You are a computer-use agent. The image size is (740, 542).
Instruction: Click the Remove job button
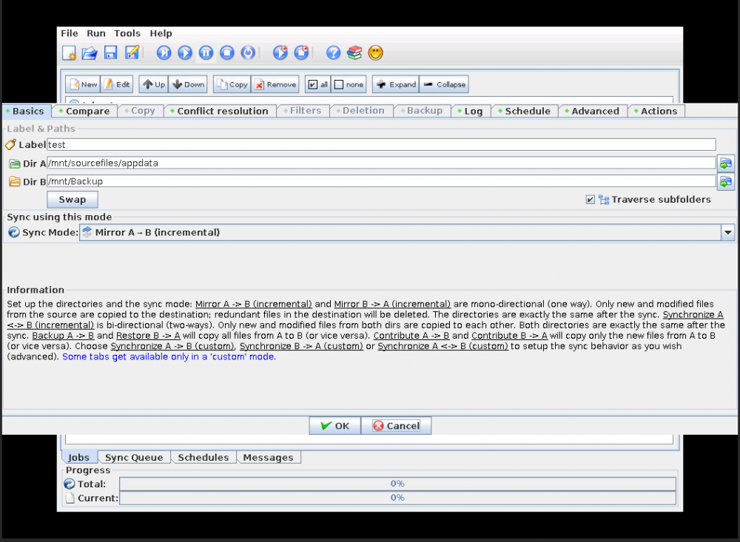[x=275, y=84]
